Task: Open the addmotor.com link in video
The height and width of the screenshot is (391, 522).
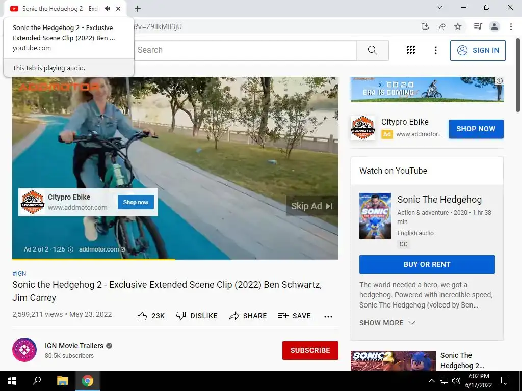Action: click(x=101, y=249)
